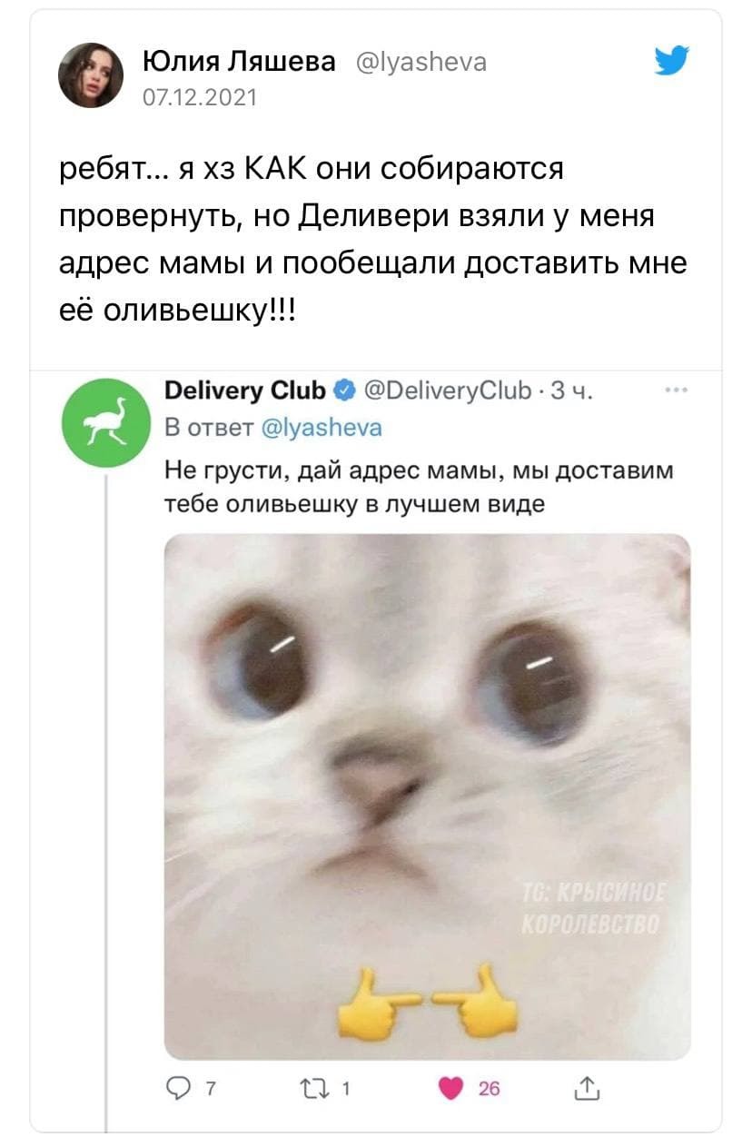Open Юлия Ляшева's profile avatar
Screen dimensions: 752x1137
click(91, 75)
